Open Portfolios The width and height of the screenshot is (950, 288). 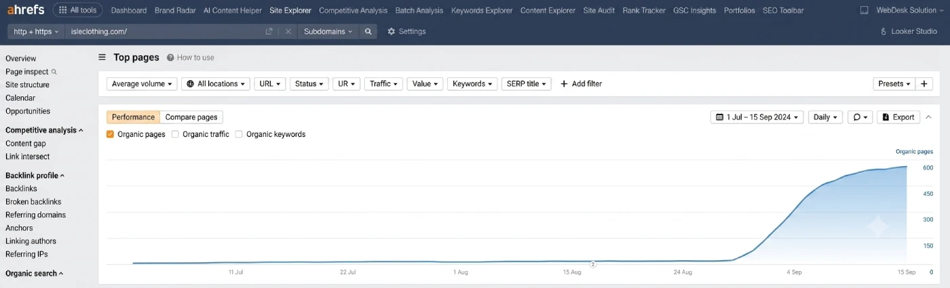pos(740,10)
